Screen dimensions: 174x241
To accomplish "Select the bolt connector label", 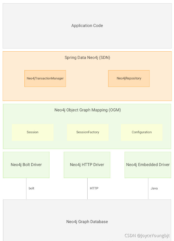I will (x=31, y=188).
